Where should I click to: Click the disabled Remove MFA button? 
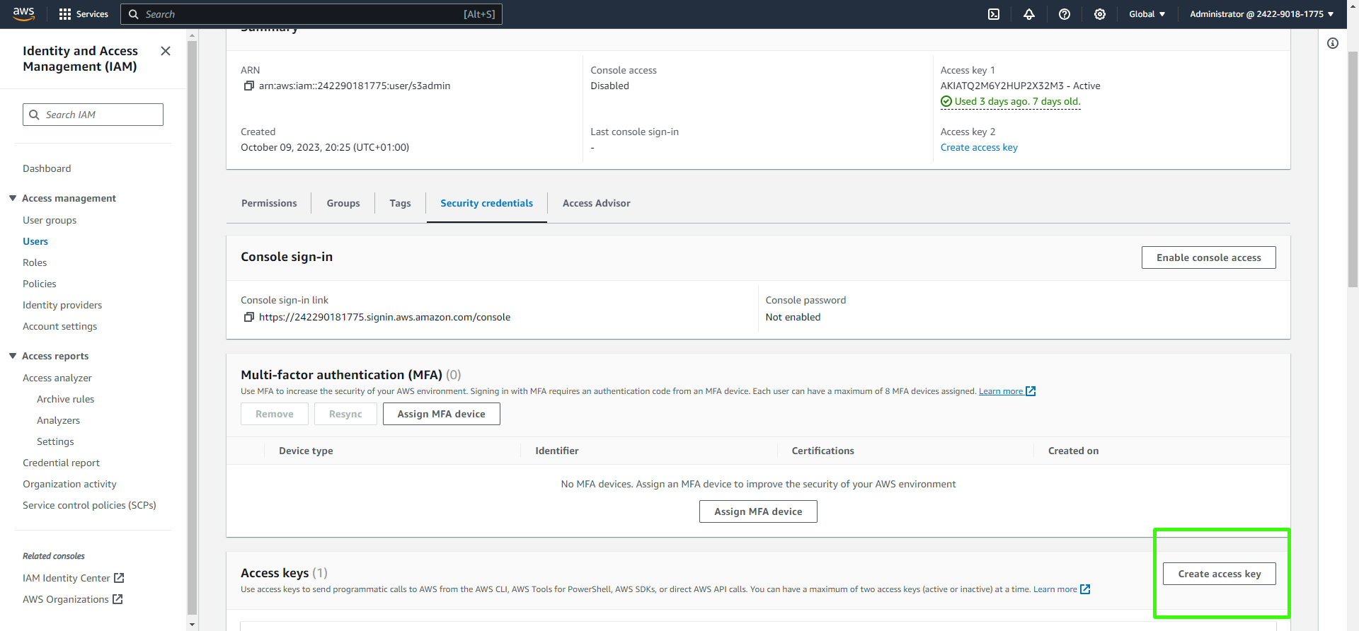[x=275, y=414]
